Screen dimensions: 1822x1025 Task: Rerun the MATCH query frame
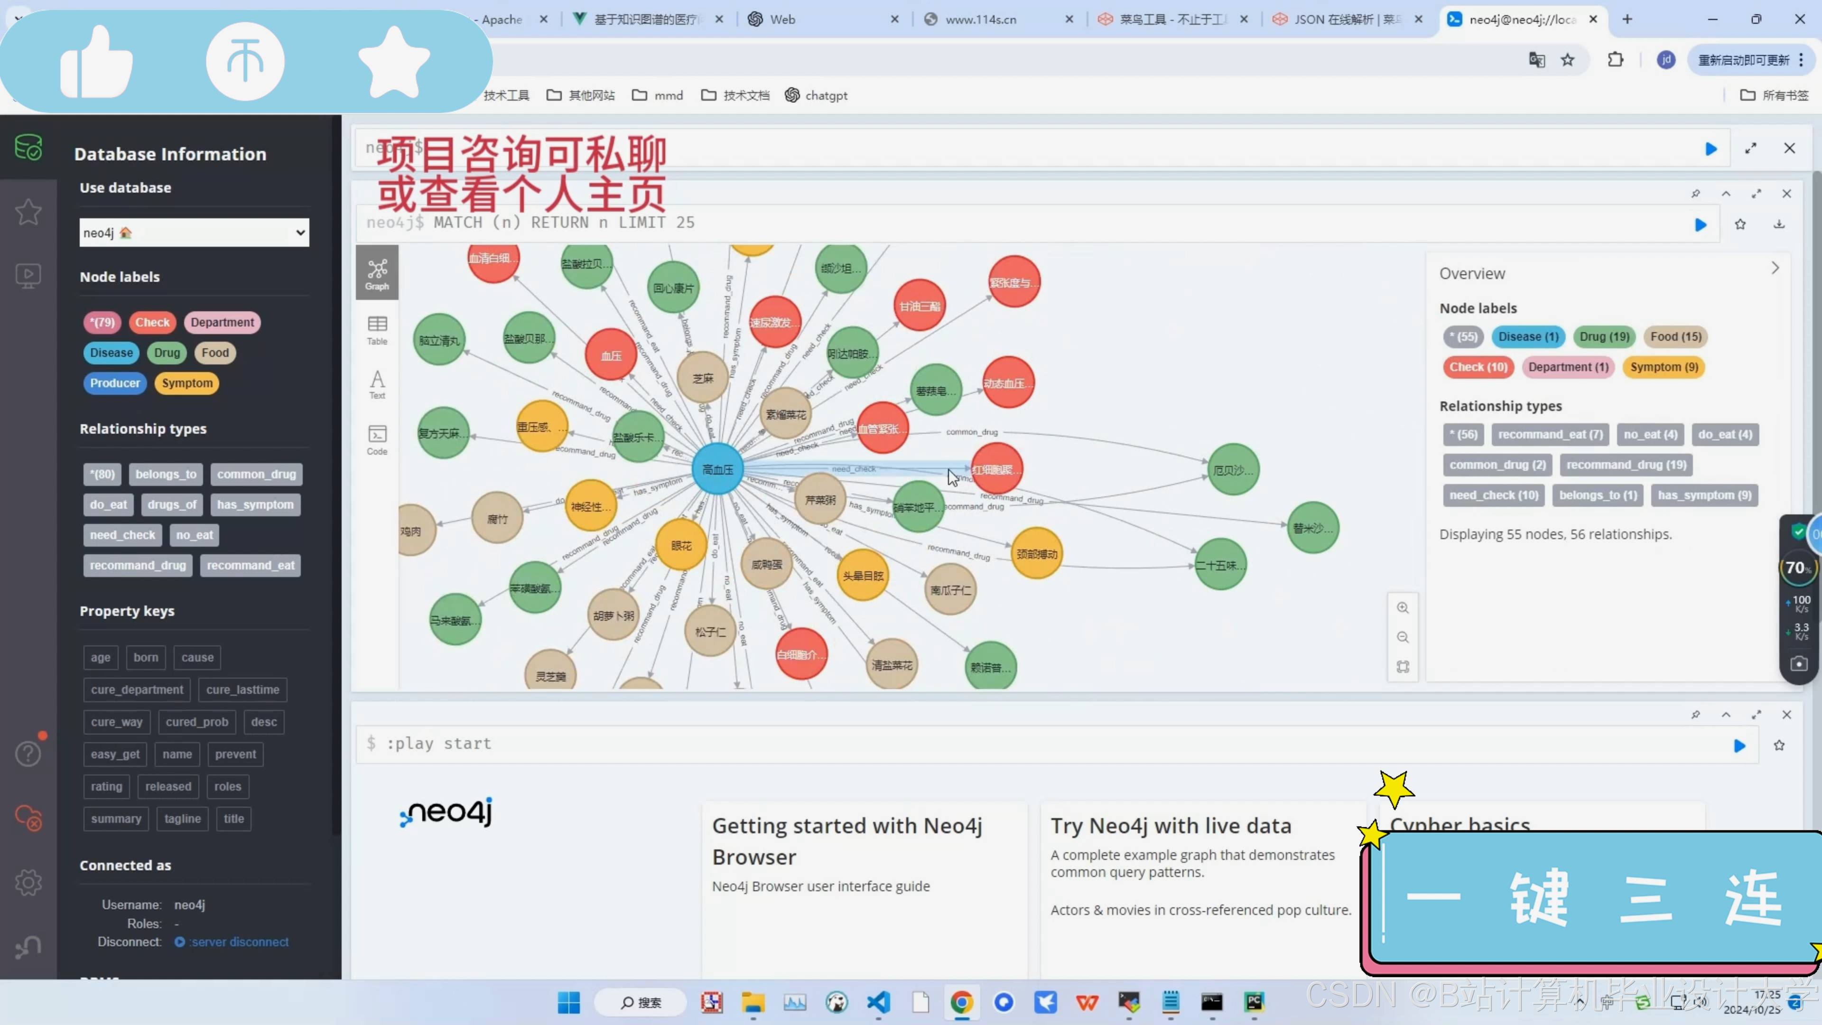point(1701,225)
